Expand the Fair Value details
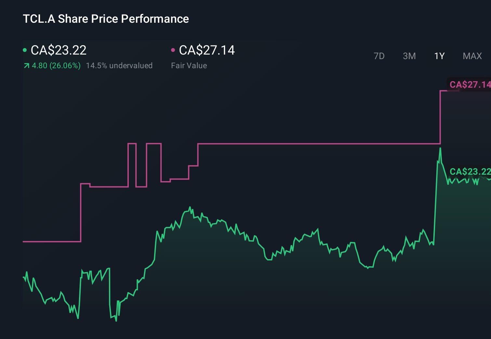 [x=189, y=66]
